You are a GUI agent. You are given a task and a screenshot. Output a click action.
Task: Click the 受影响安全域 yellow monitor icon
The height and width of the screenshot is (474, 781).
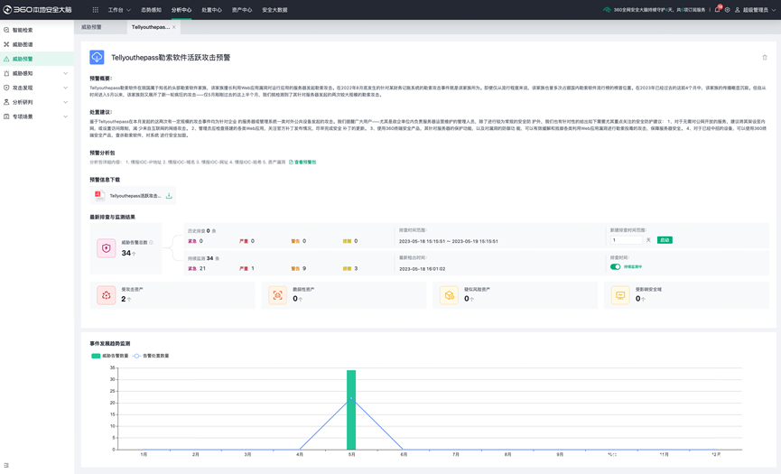click(620, 295)
